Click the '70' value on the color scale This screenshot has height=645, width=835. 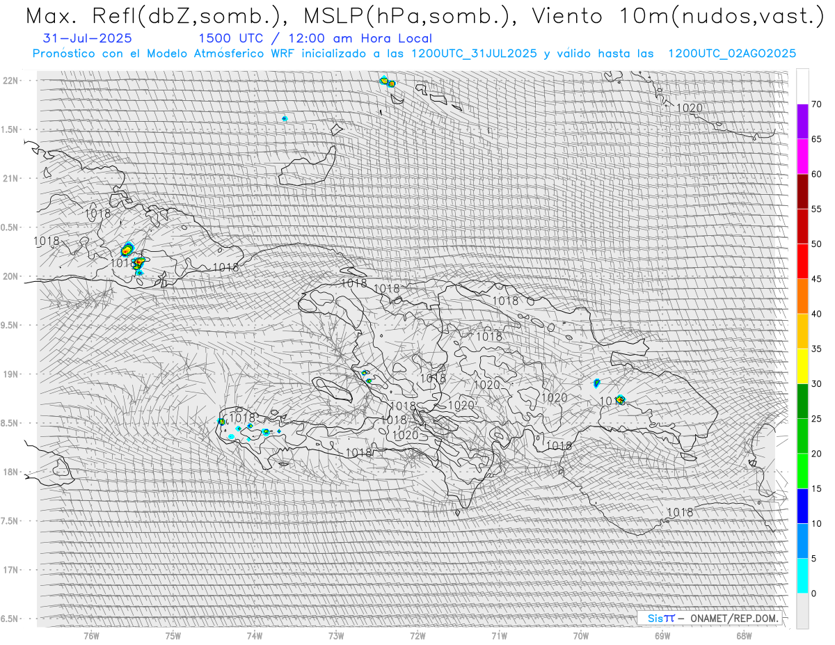pos(816,104)
